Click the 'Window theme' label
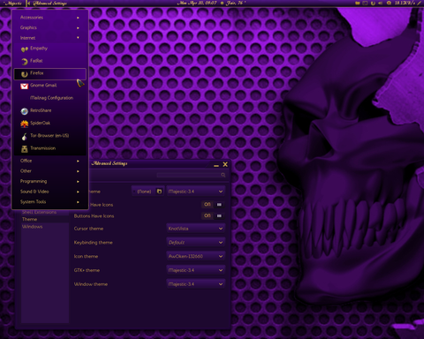Image resolution: width=424 pixels, height=339 pixels. 91,284
